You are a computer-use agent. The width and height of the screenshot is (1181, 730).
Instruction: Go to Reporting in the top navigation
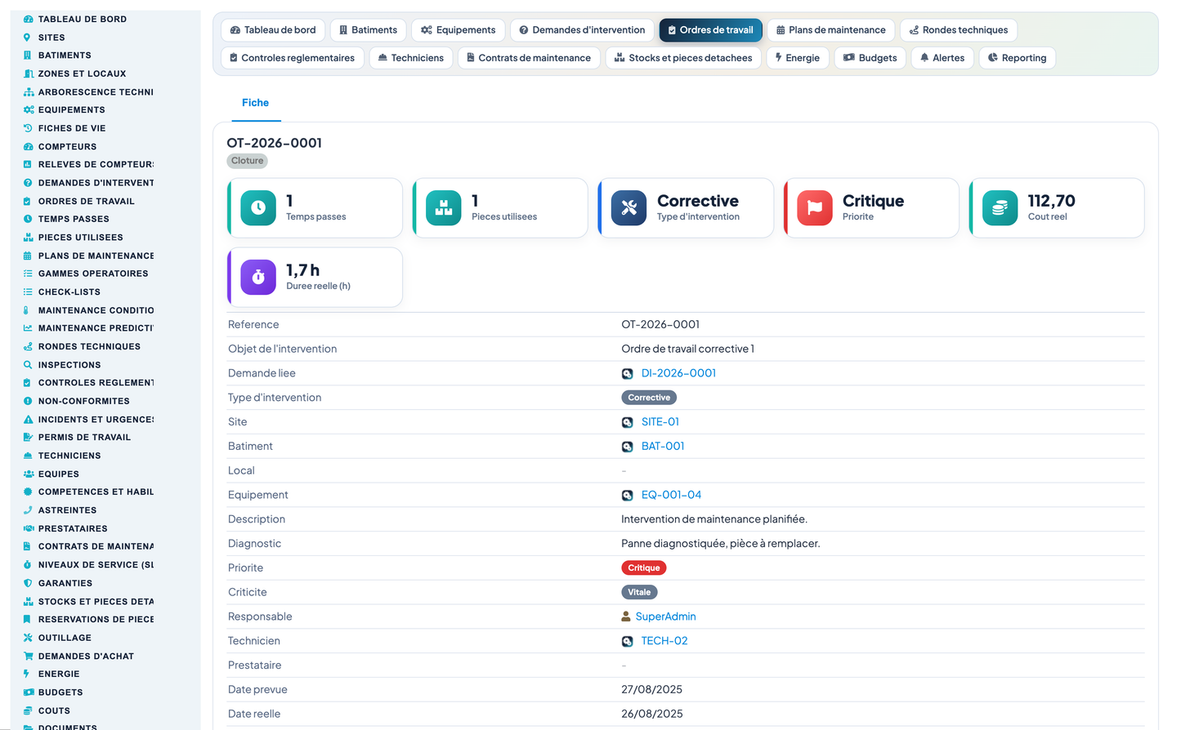pos(1017,58)
